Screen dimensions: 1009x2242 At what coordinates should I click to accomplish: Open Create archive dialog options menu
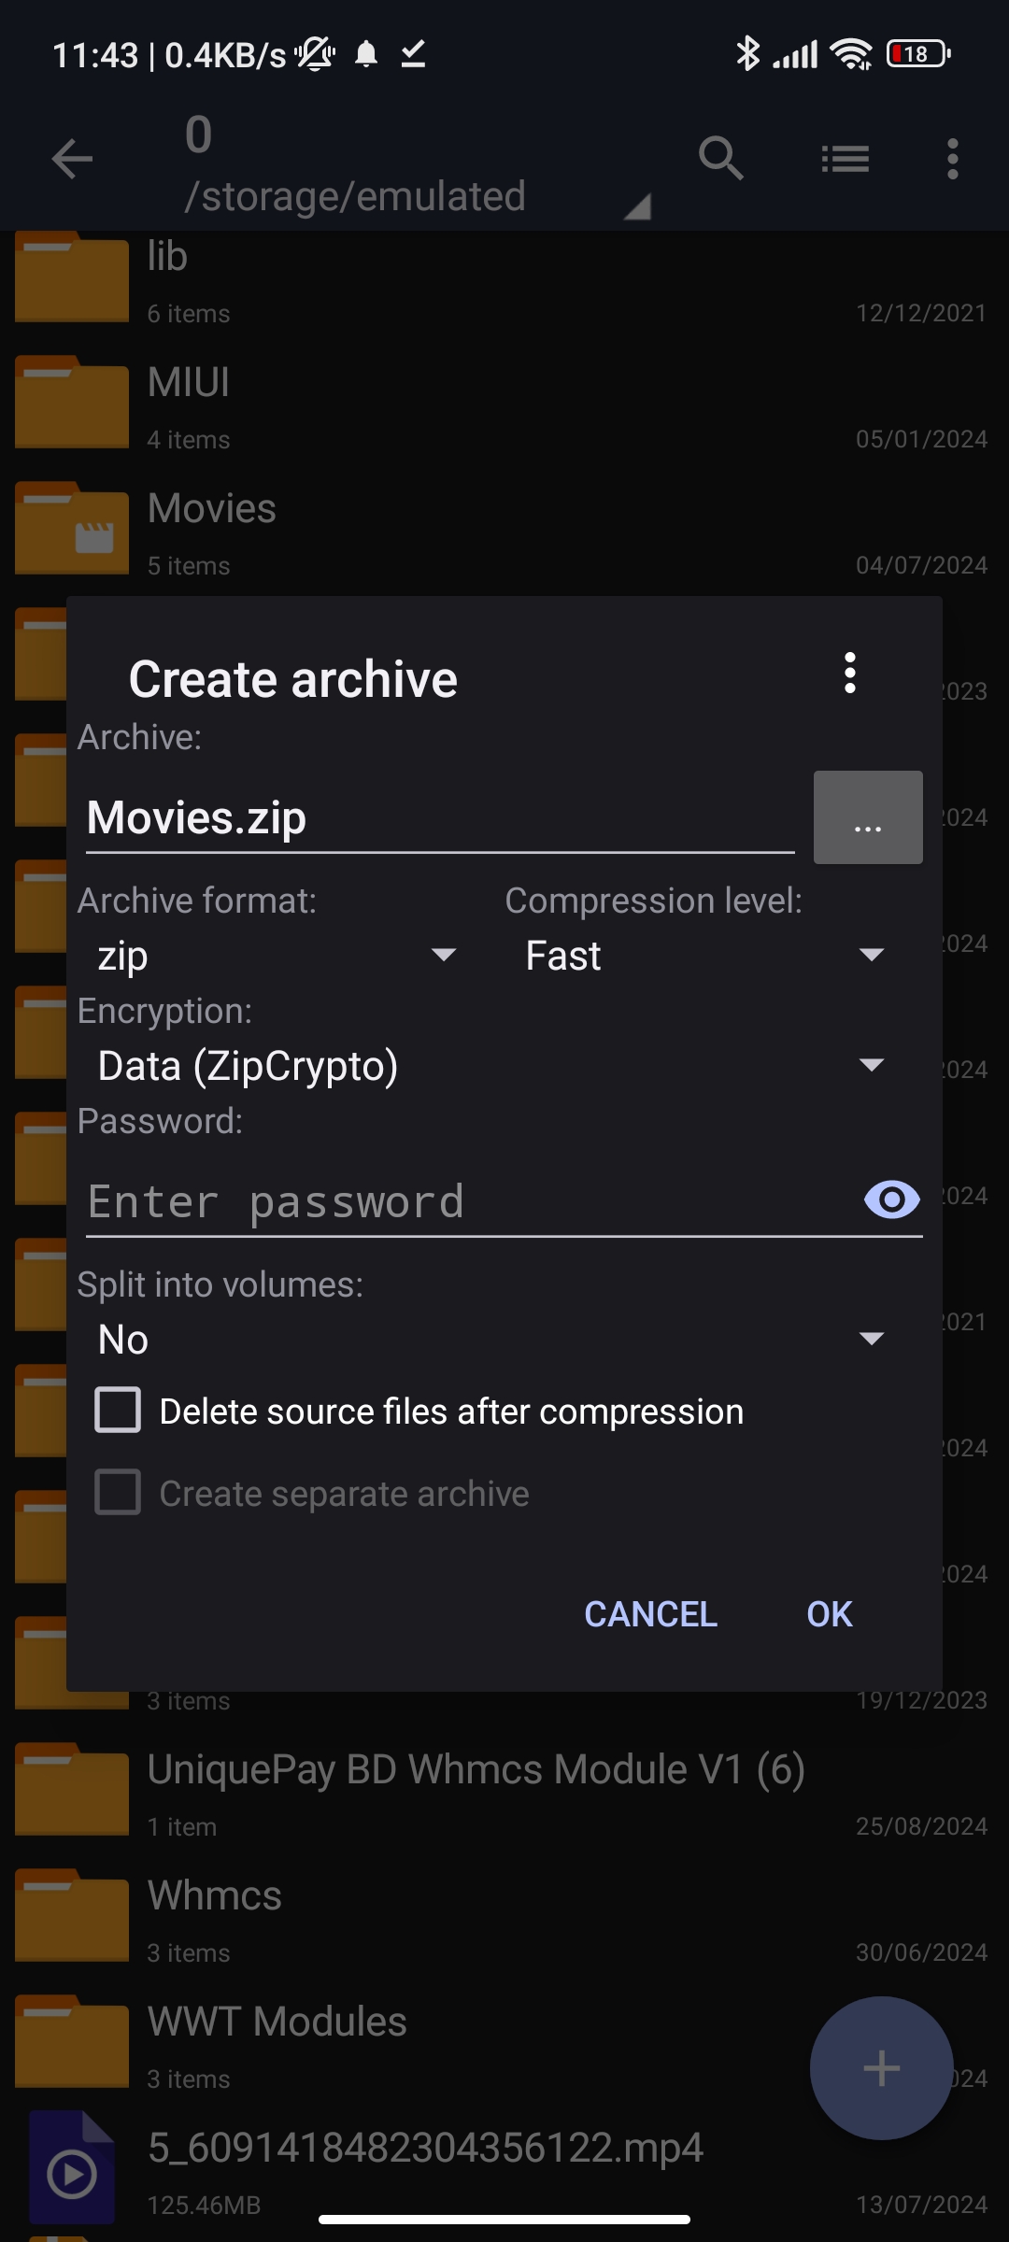(849, 673)
